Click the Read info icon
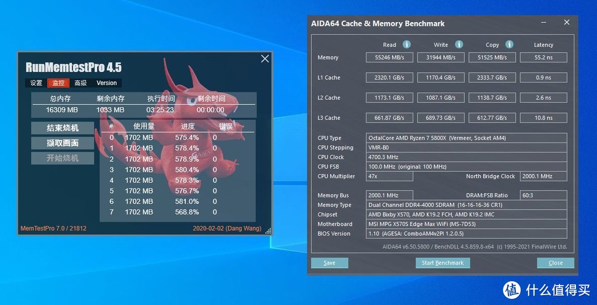Screen dimensions: 597x305 click(406, 45)
